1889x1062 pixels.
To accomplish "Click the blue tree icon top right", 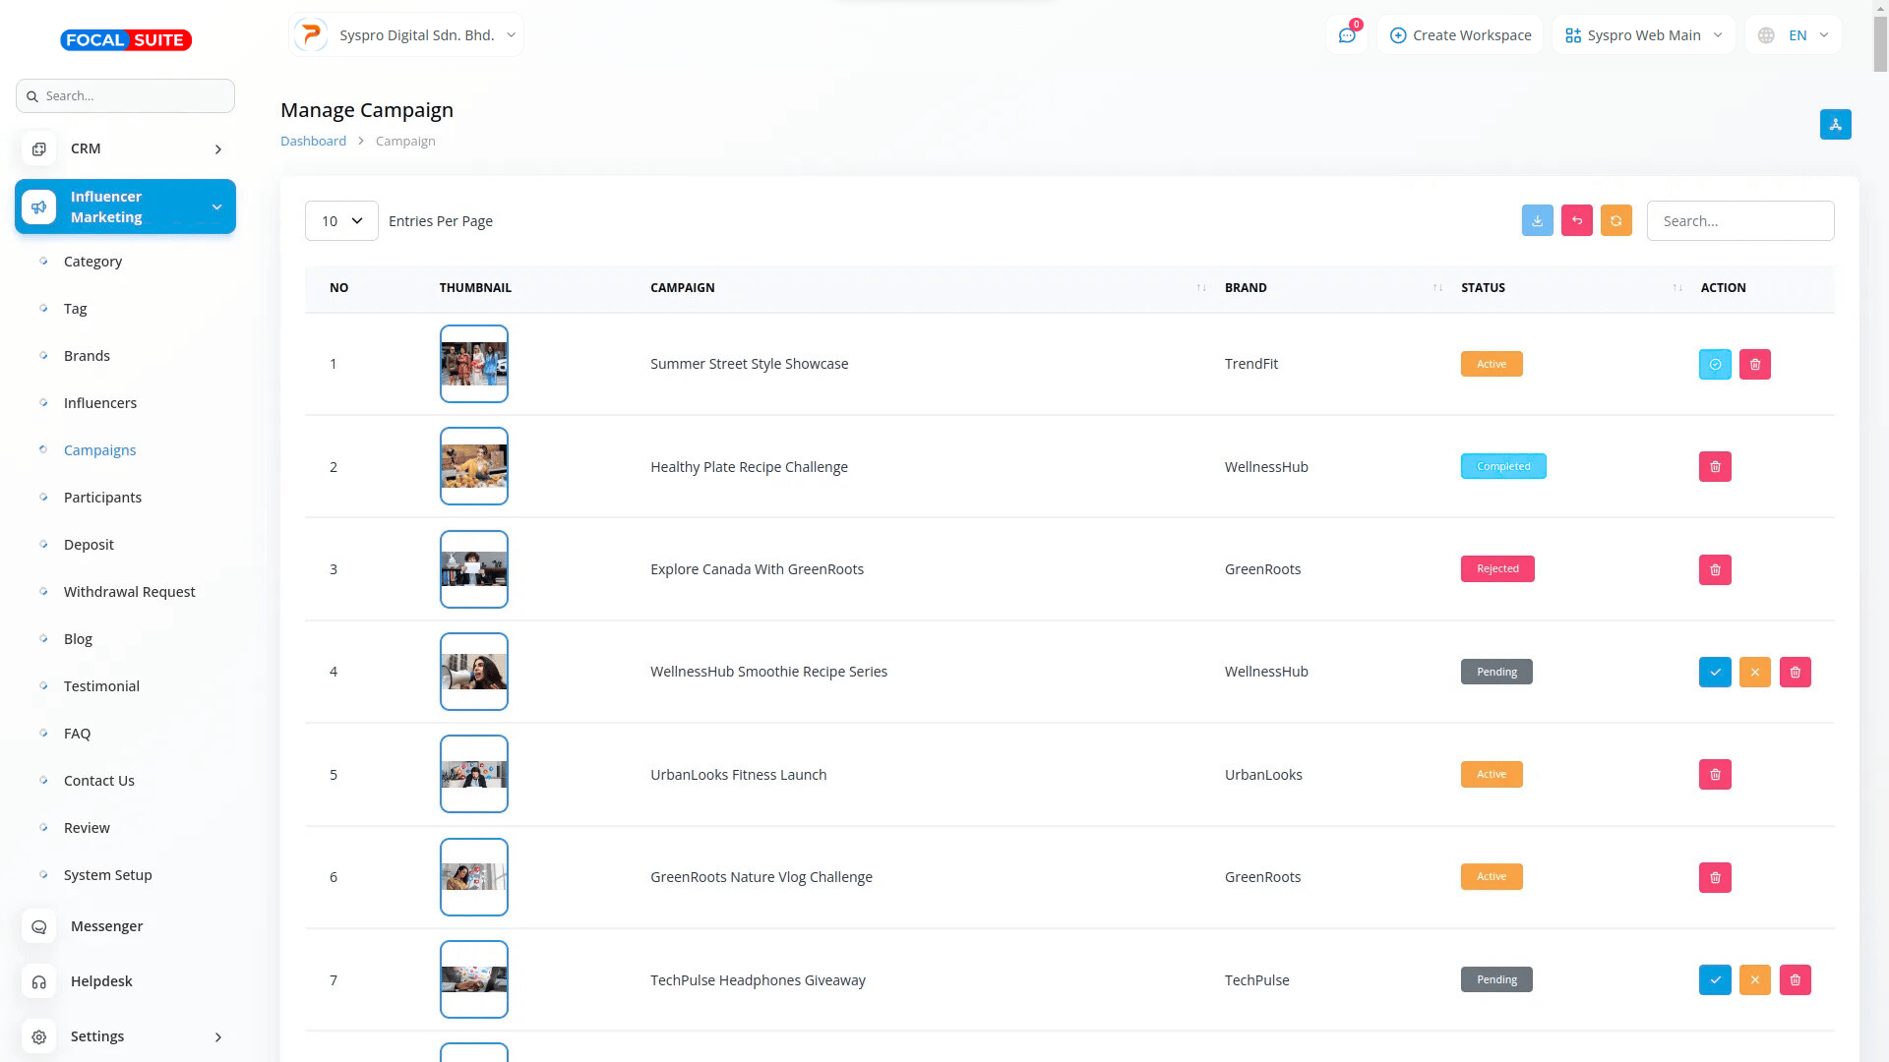I will 1835,125.
